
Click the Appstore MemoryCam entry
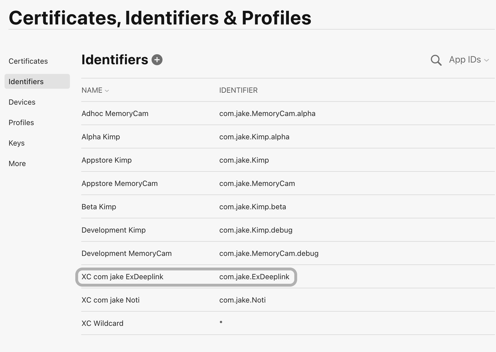pyautogui.click(x=119, y=183)
